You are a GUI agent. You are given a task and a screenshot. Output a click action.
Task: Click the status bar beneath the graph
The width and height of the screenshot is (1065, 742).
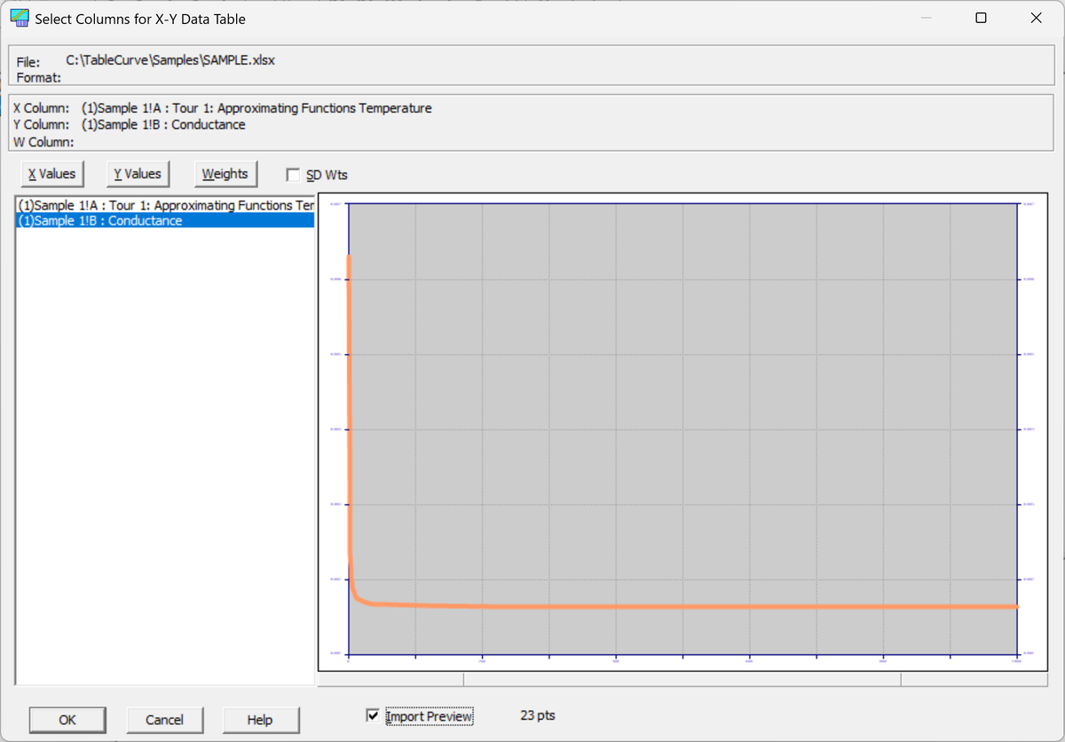[x=682, y=679]
